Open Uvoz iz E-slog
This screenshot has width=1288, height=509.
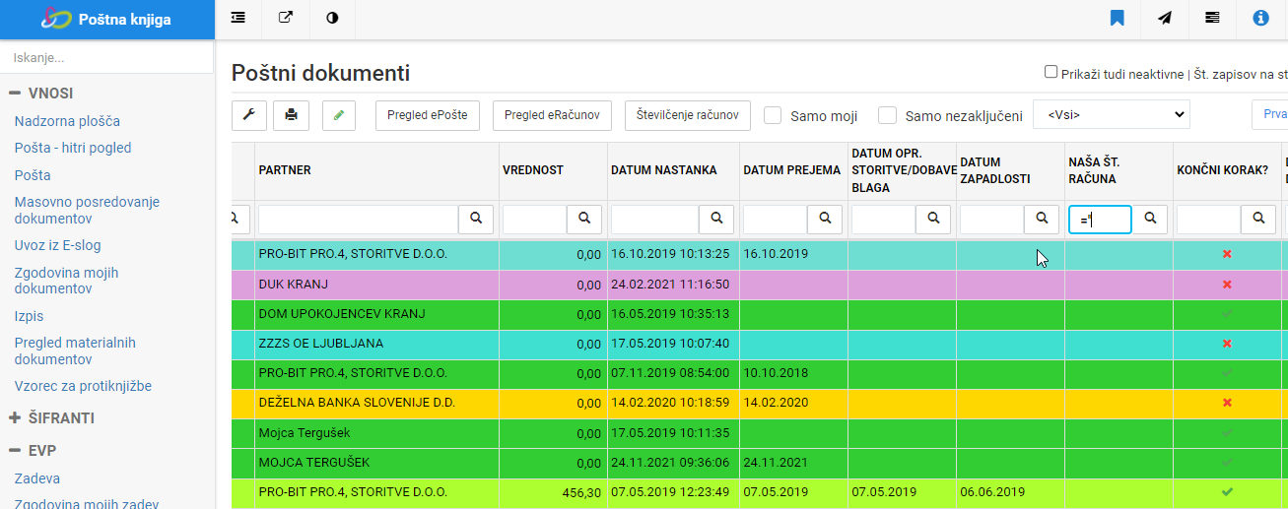(57, 245)
